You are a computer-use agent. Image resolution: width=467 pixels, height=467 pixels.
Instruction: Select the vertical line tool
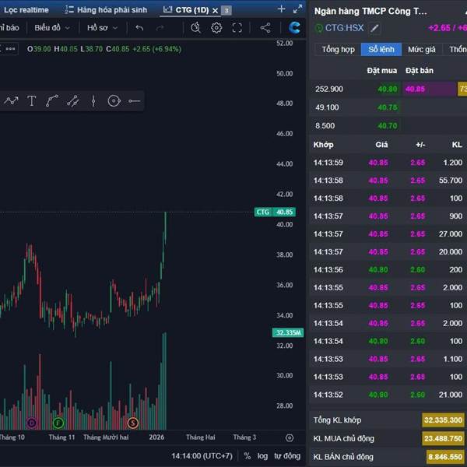93,101
